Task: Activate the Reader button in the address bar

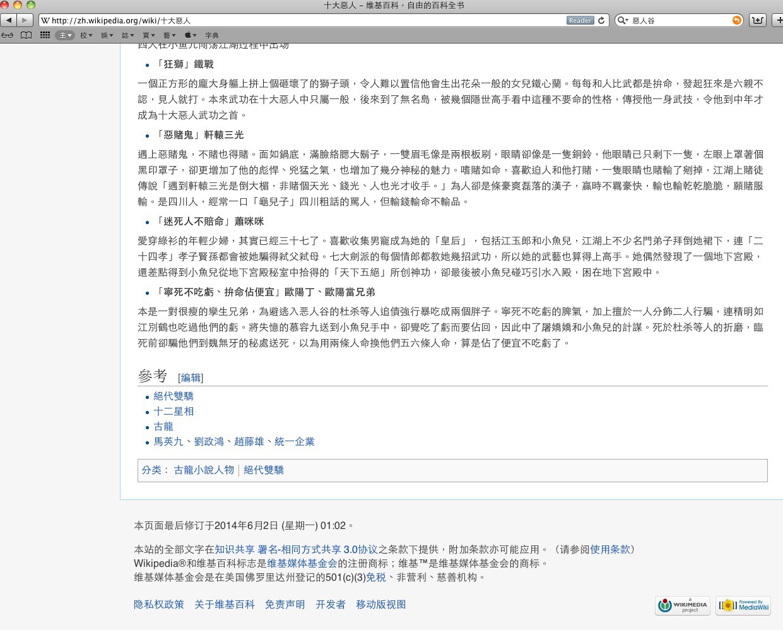Action: pos(580,20)
